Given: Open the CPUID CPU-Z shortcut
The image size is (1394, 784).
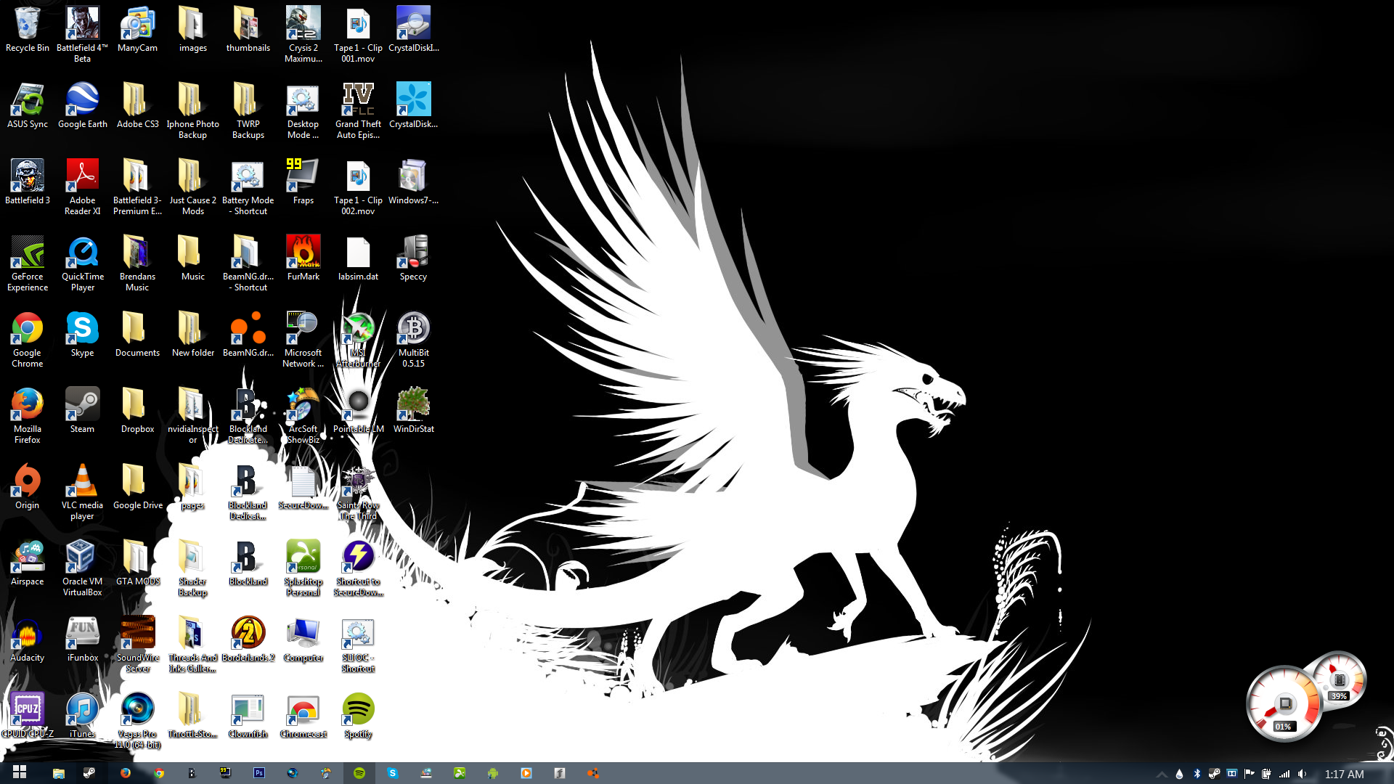Looking at the screenshot, I should pyautogui.click(x=27, y=709).
